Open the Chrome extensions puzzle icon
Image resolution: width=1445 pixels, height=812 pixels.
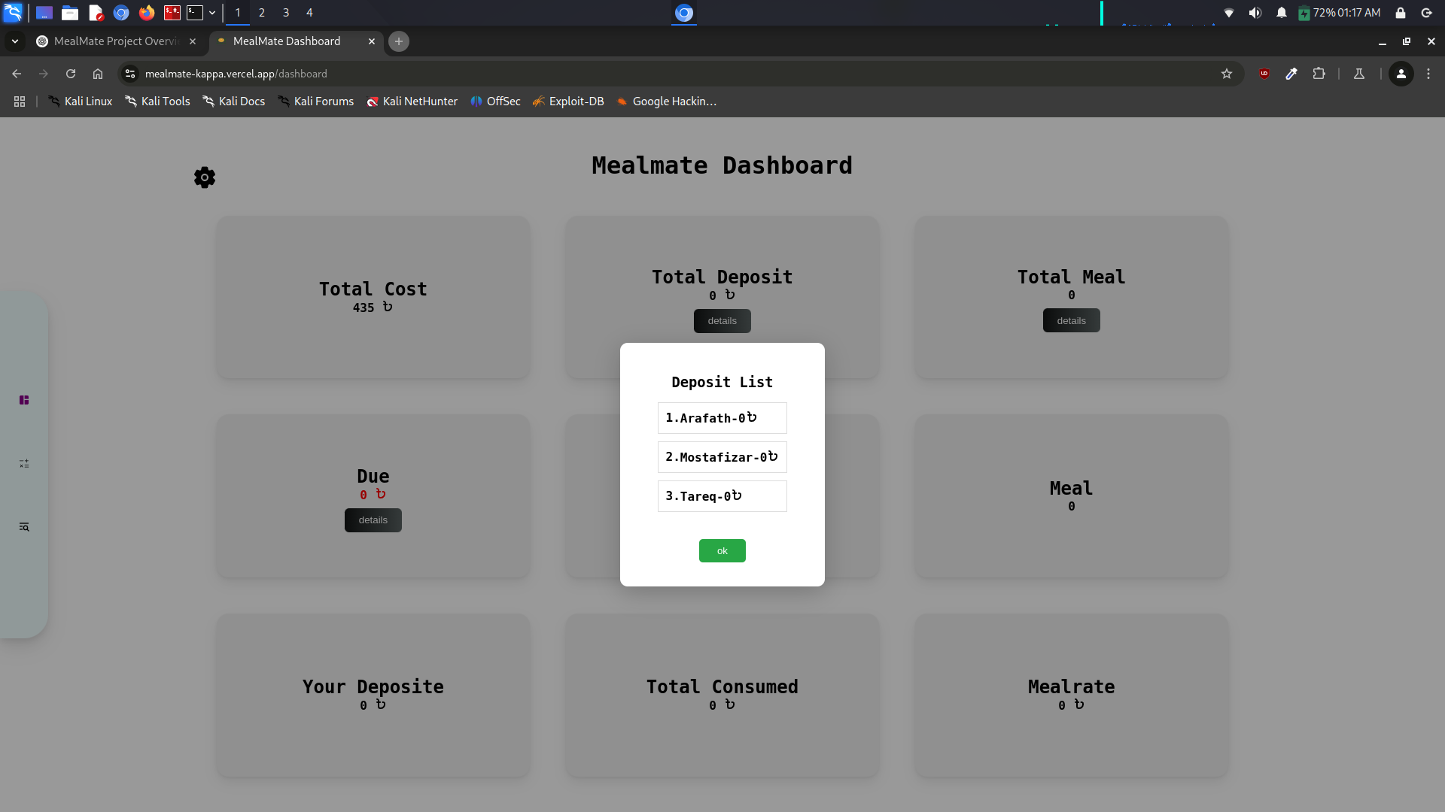[x=1320, y=74]
